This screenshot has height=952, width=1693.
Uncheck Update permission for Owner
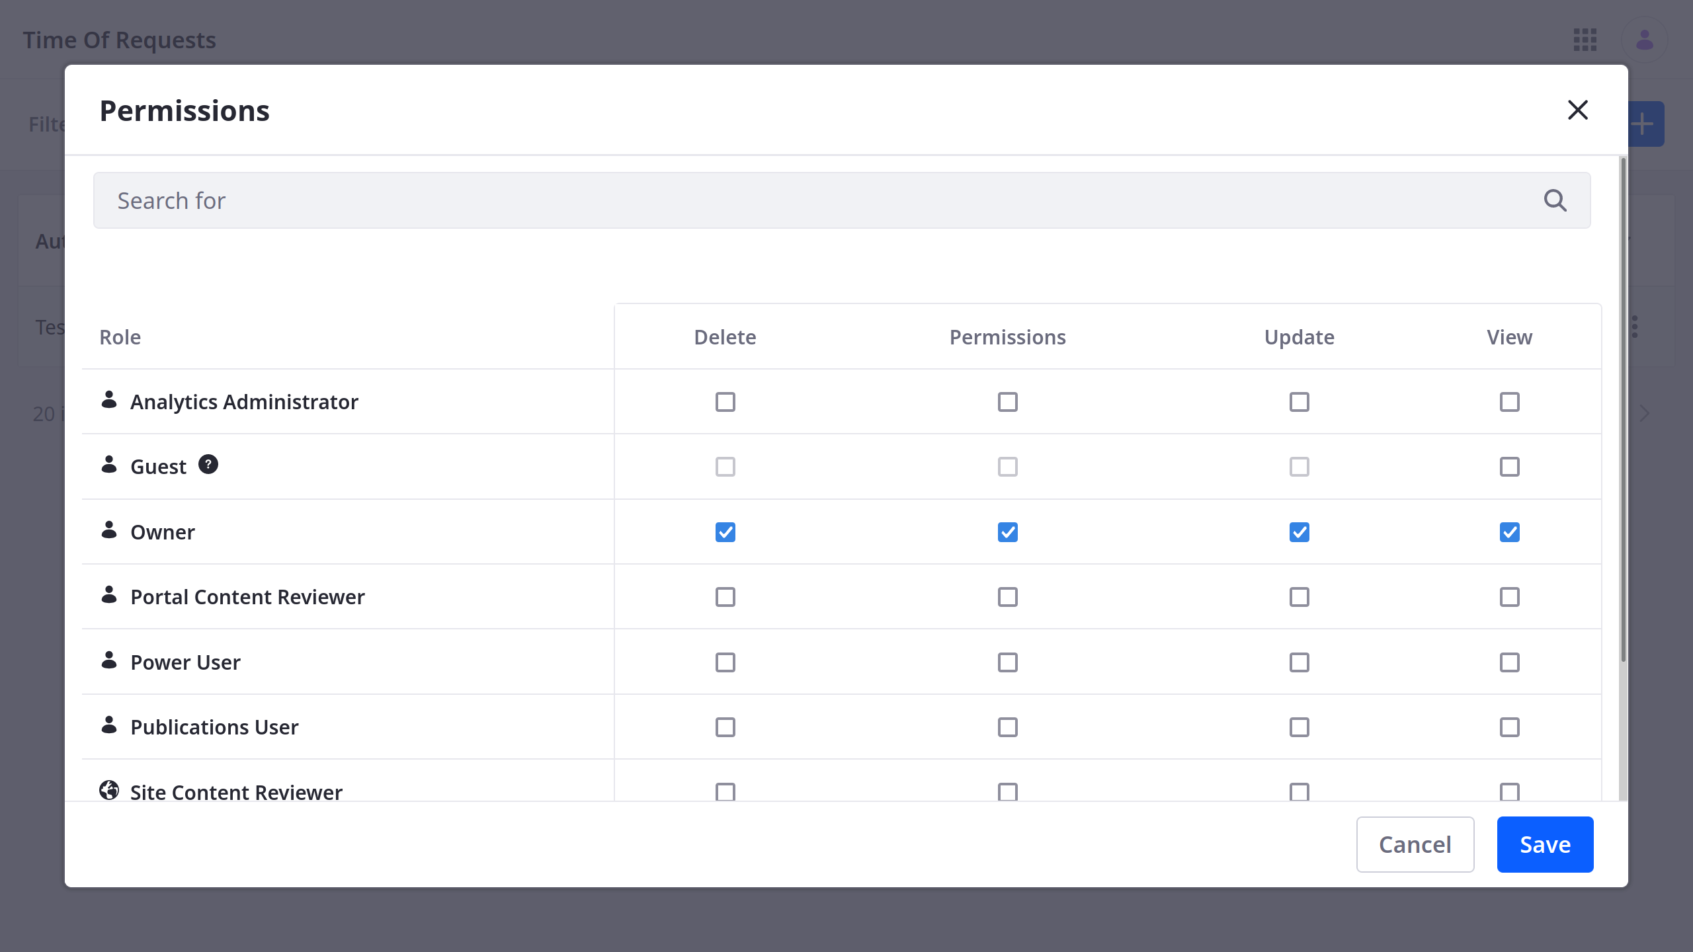click(x=1300, y=532)
